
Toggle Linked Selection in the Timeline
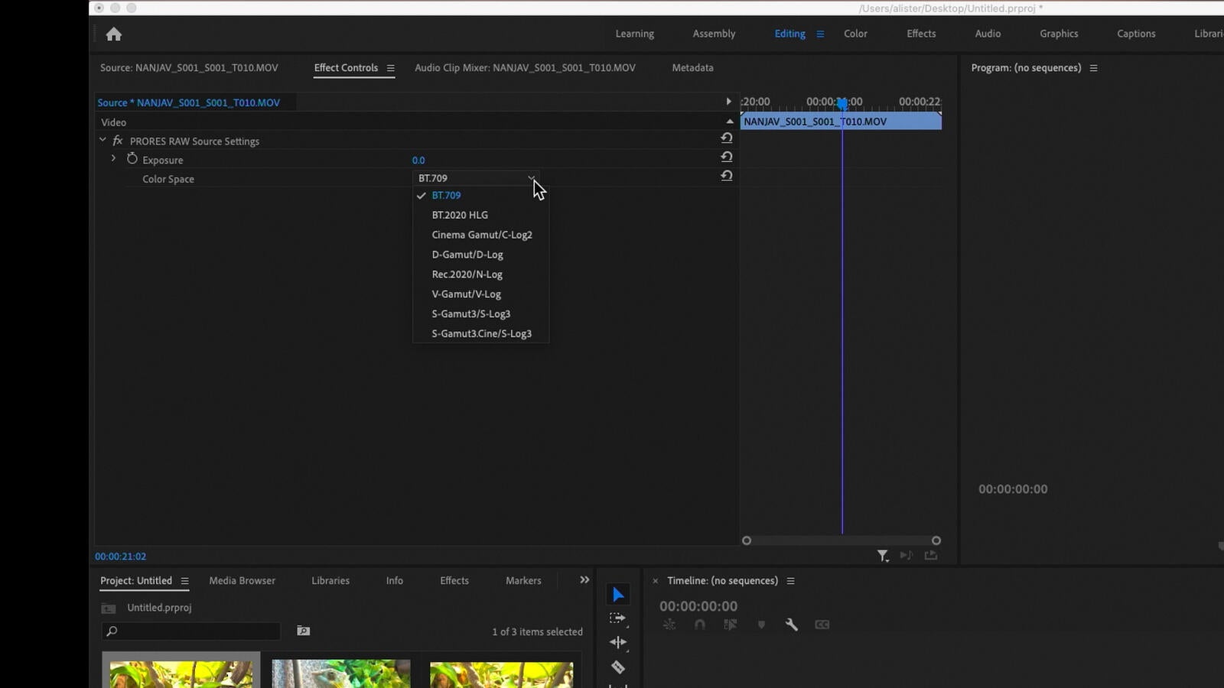pos(730,625)
